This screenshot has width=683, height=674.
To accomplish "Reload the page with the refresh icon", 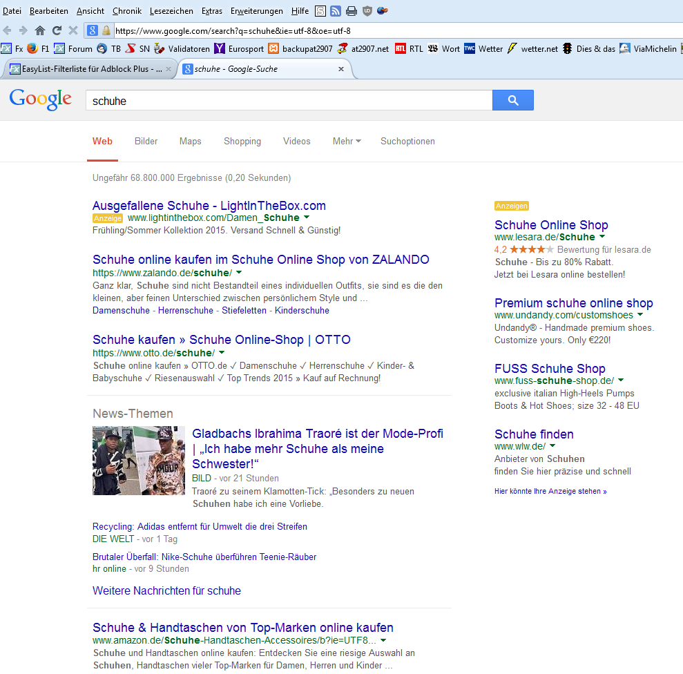I will tap(57, 30).
